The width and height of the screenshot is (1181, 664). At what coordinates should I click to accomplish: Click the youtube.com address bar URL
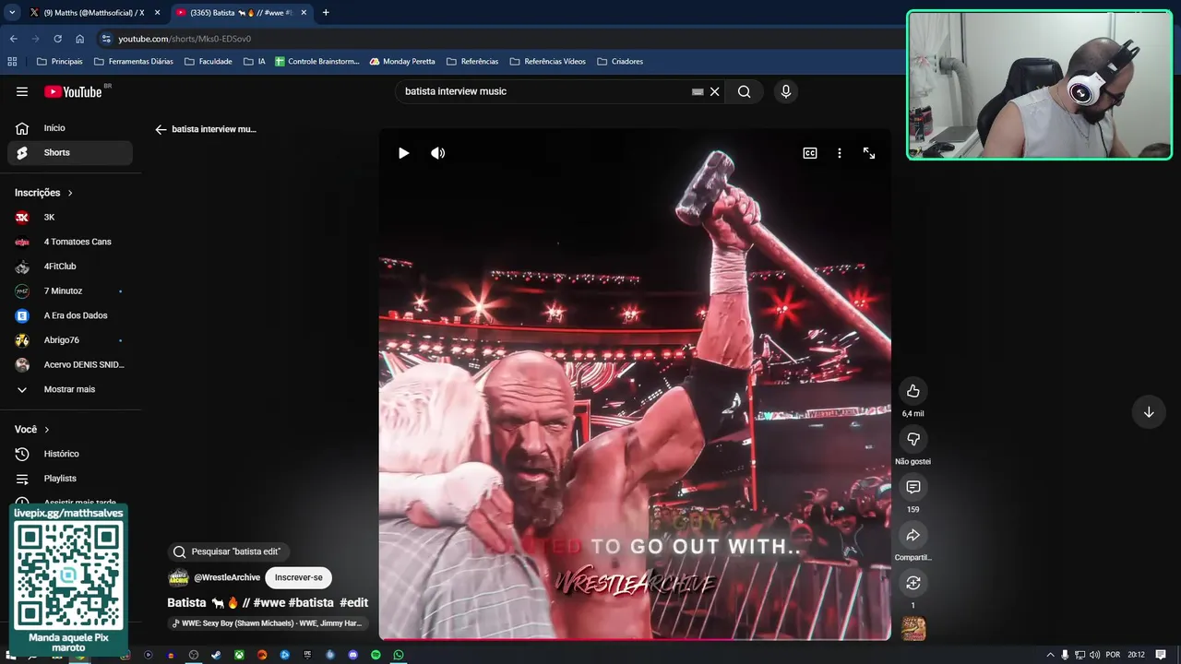185,39
